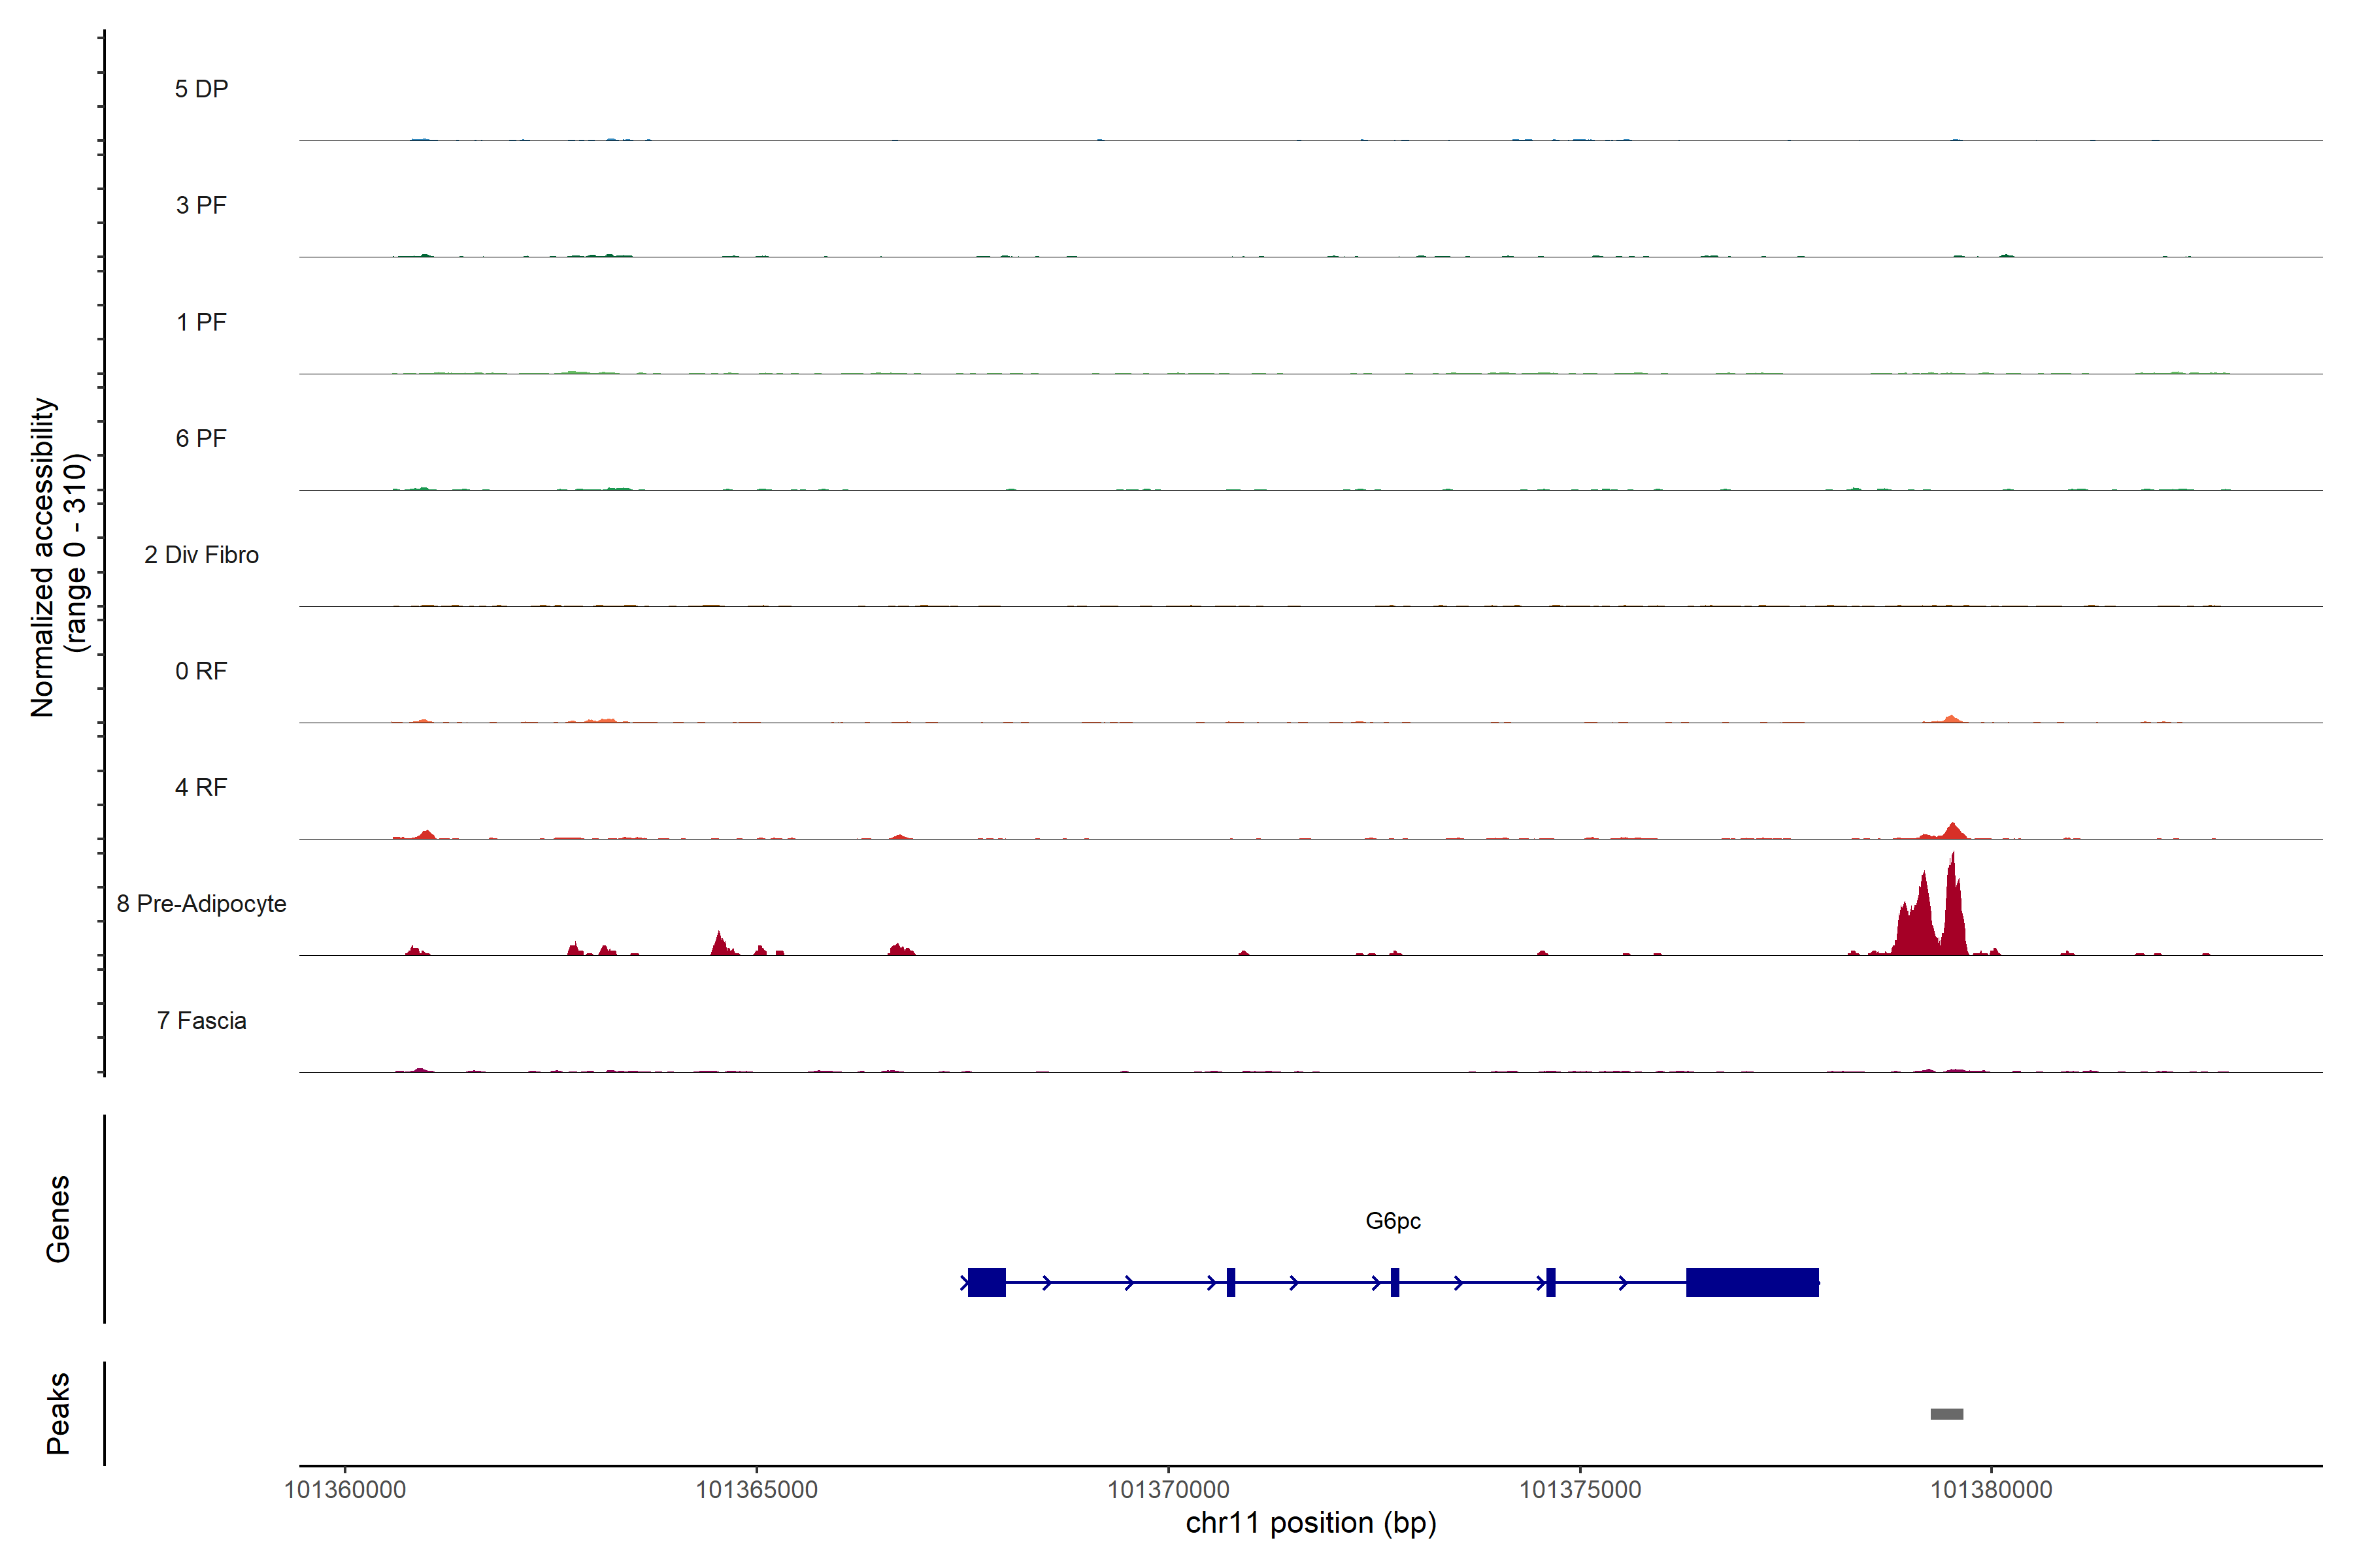Click the Genes panel label
Screen dimensions: 2353x1568
[x=58, y=1219]
